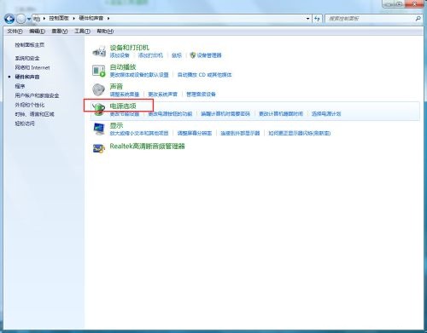Screen dimensions: 427x333
Task: Click the Devices and Printers icon
Action: click(99, 51)
